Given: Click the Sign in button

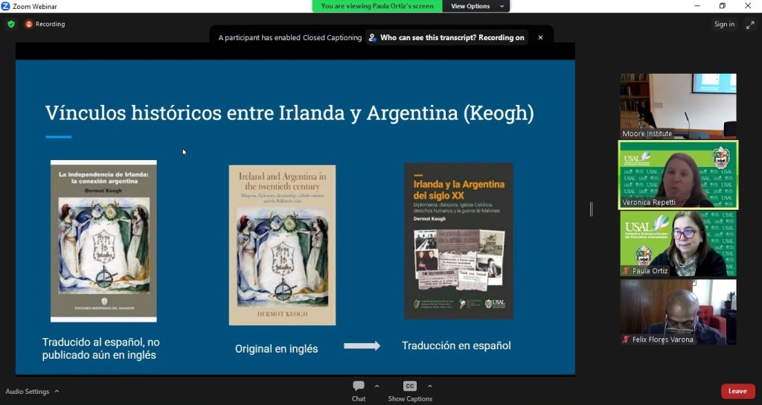Looking at the screenshot, I should point(724,24).
